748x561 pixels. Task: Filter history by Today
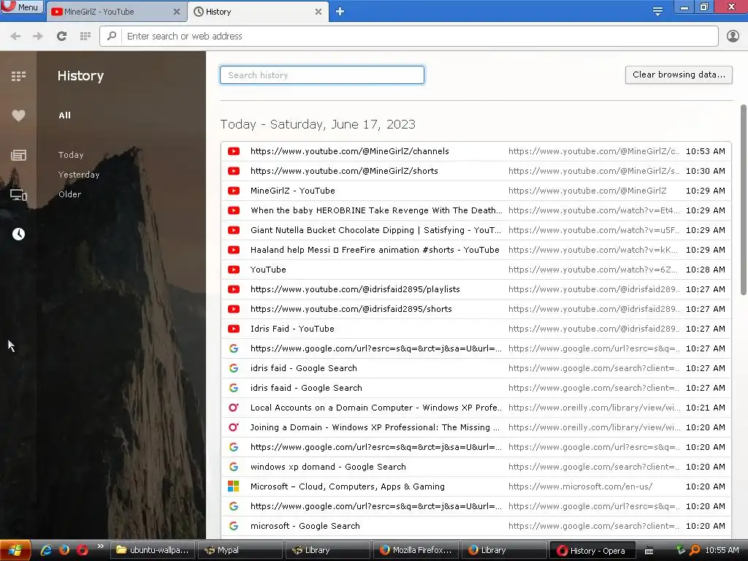click(71, 155)
